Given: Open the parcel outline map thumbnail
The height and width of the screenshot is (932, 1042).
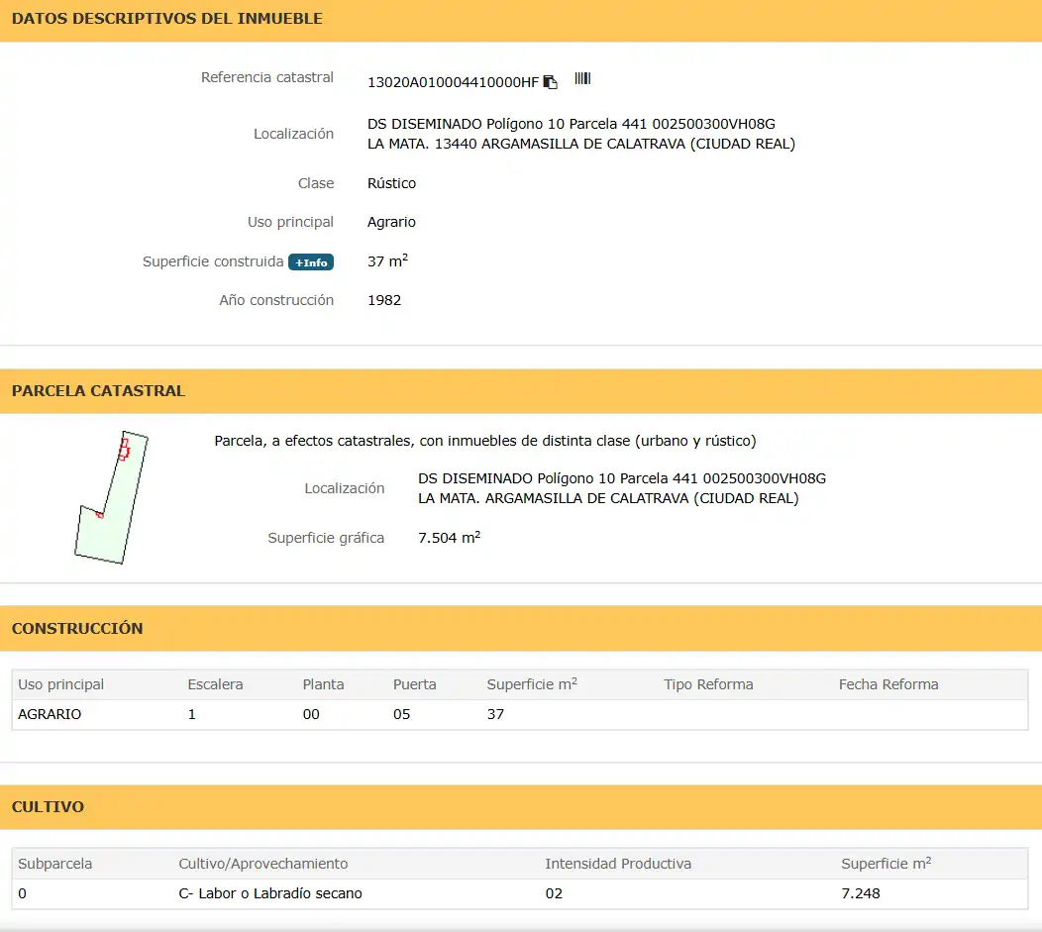Looking at the screenshot, I should pos(111,497).
